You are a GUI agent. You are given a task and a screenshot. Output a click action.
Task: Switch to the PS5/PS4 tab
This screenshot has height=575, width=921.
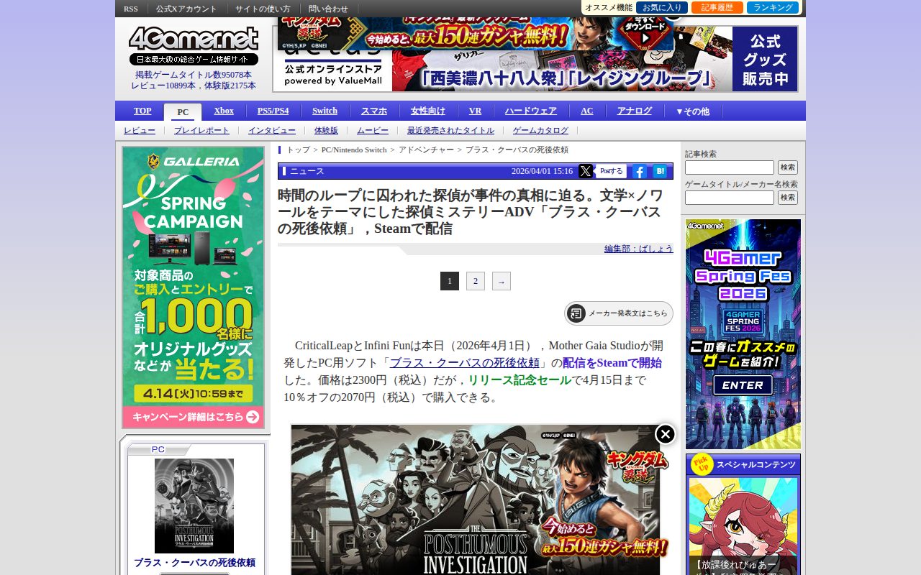point(273,111)
